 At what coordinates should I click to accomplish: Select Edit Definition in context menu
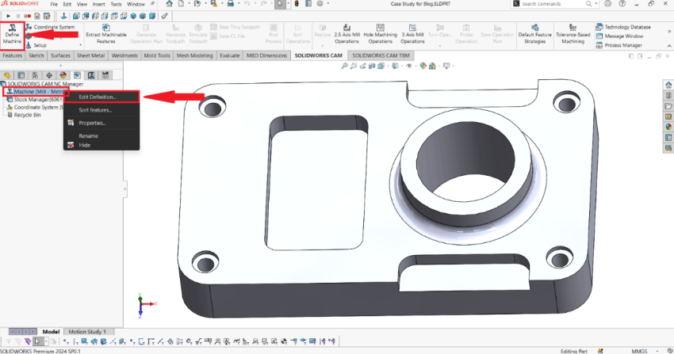[x=98, y=97]
